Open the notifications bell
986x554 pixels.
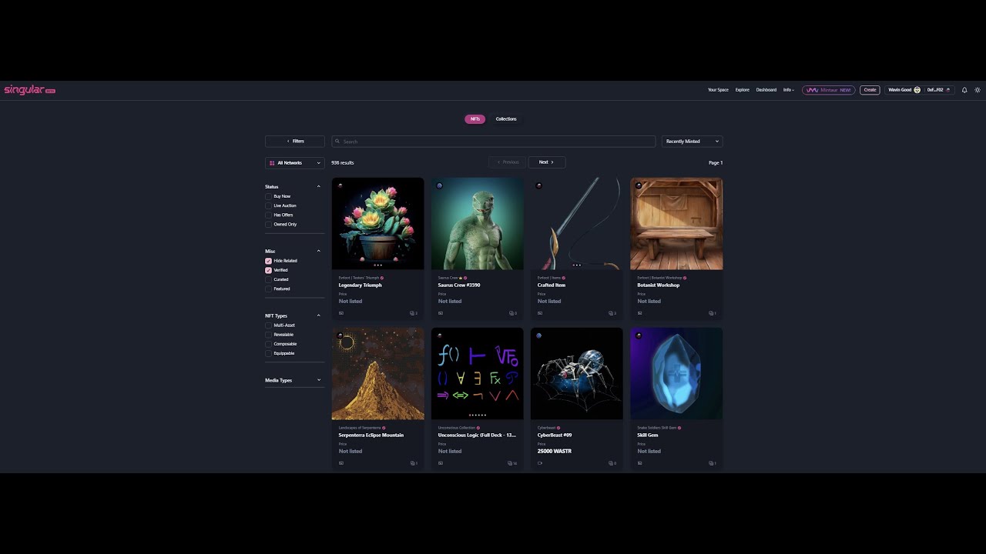964,90
